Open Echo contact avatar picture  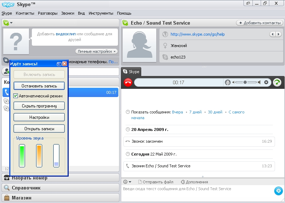pos(139,45)
